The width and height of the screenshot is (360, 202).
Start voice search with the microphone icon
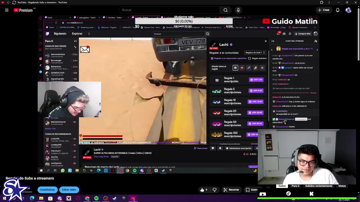coord(238,10)
